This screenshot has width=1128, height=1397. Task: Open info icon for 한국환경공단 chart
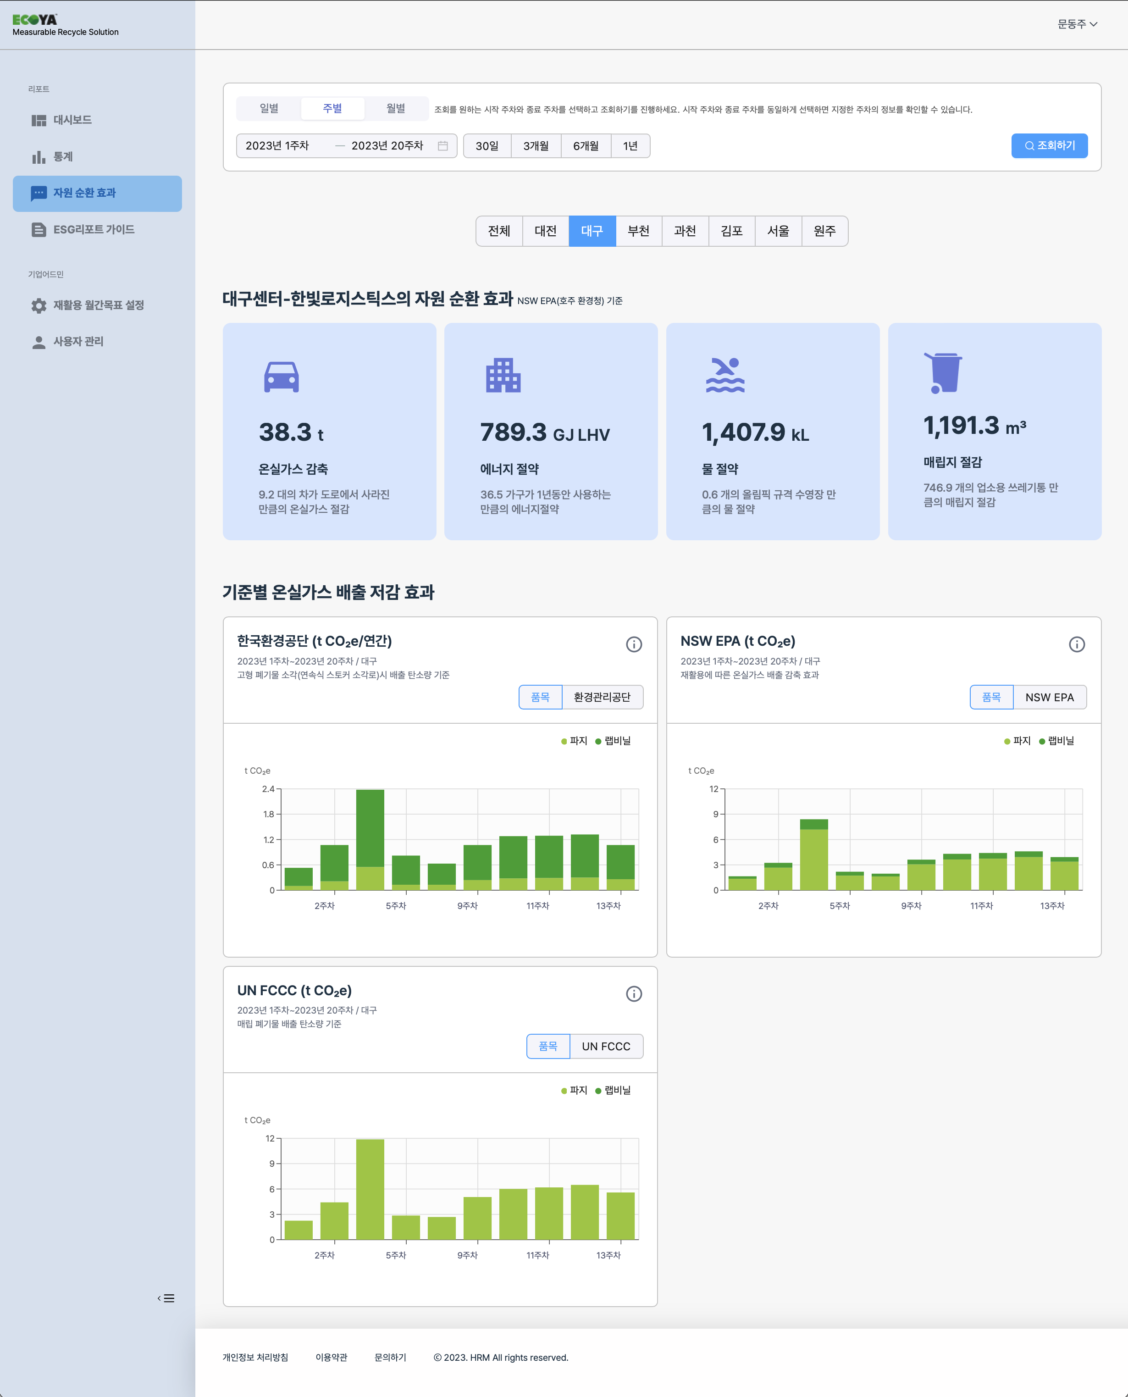click(x=634, y=644)
